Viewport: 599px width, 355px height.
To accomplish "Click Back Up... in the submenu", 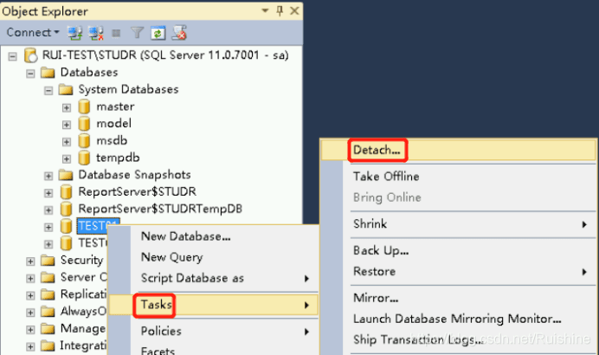I will point(381,250).
